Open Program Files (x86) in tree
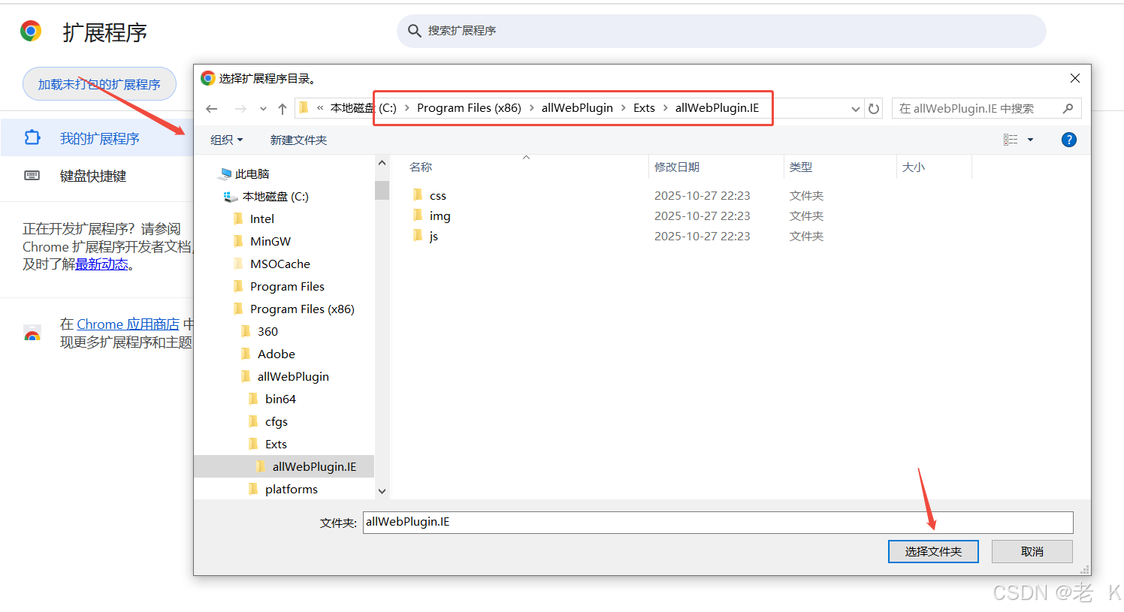This screenshot has width=1124, height=612. (x=302, y=309)
